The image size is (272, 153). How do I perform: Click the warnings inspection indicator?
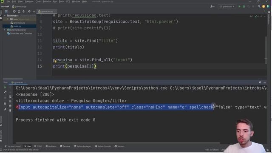[254, 16]
